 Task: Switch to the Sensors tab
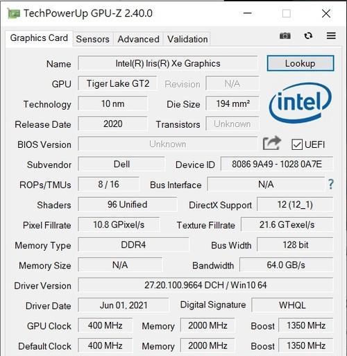pyautogui.click(x=92, y=39)
